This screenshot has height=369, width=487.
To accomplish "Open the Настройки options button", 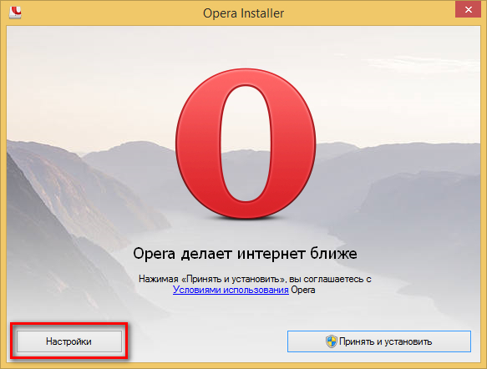I will [69, 341].
